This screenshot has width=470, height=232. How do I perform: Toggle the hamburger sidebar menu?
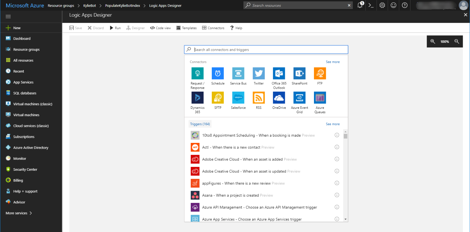(8, 17)
